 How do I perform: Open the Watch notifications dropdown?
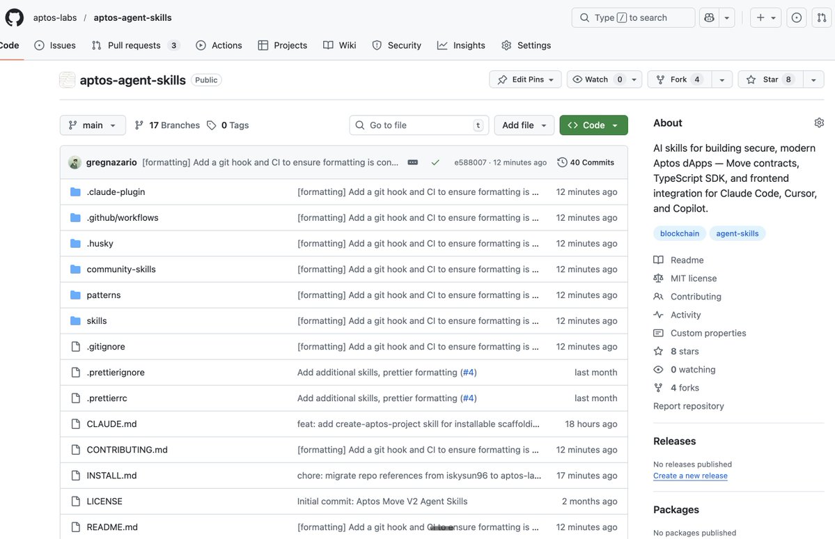tap(604, 79)
